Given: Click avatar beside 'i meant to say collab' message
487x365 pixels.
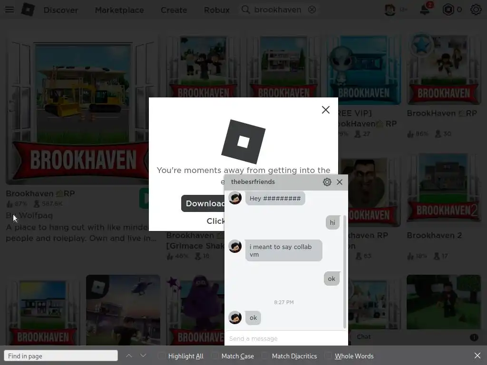Looking at the screenshot, I should [x=235, y=247].
